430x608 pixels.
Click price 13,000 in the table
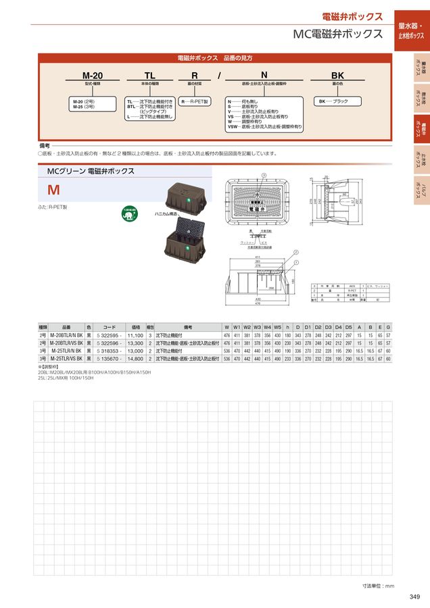(135, 351)
